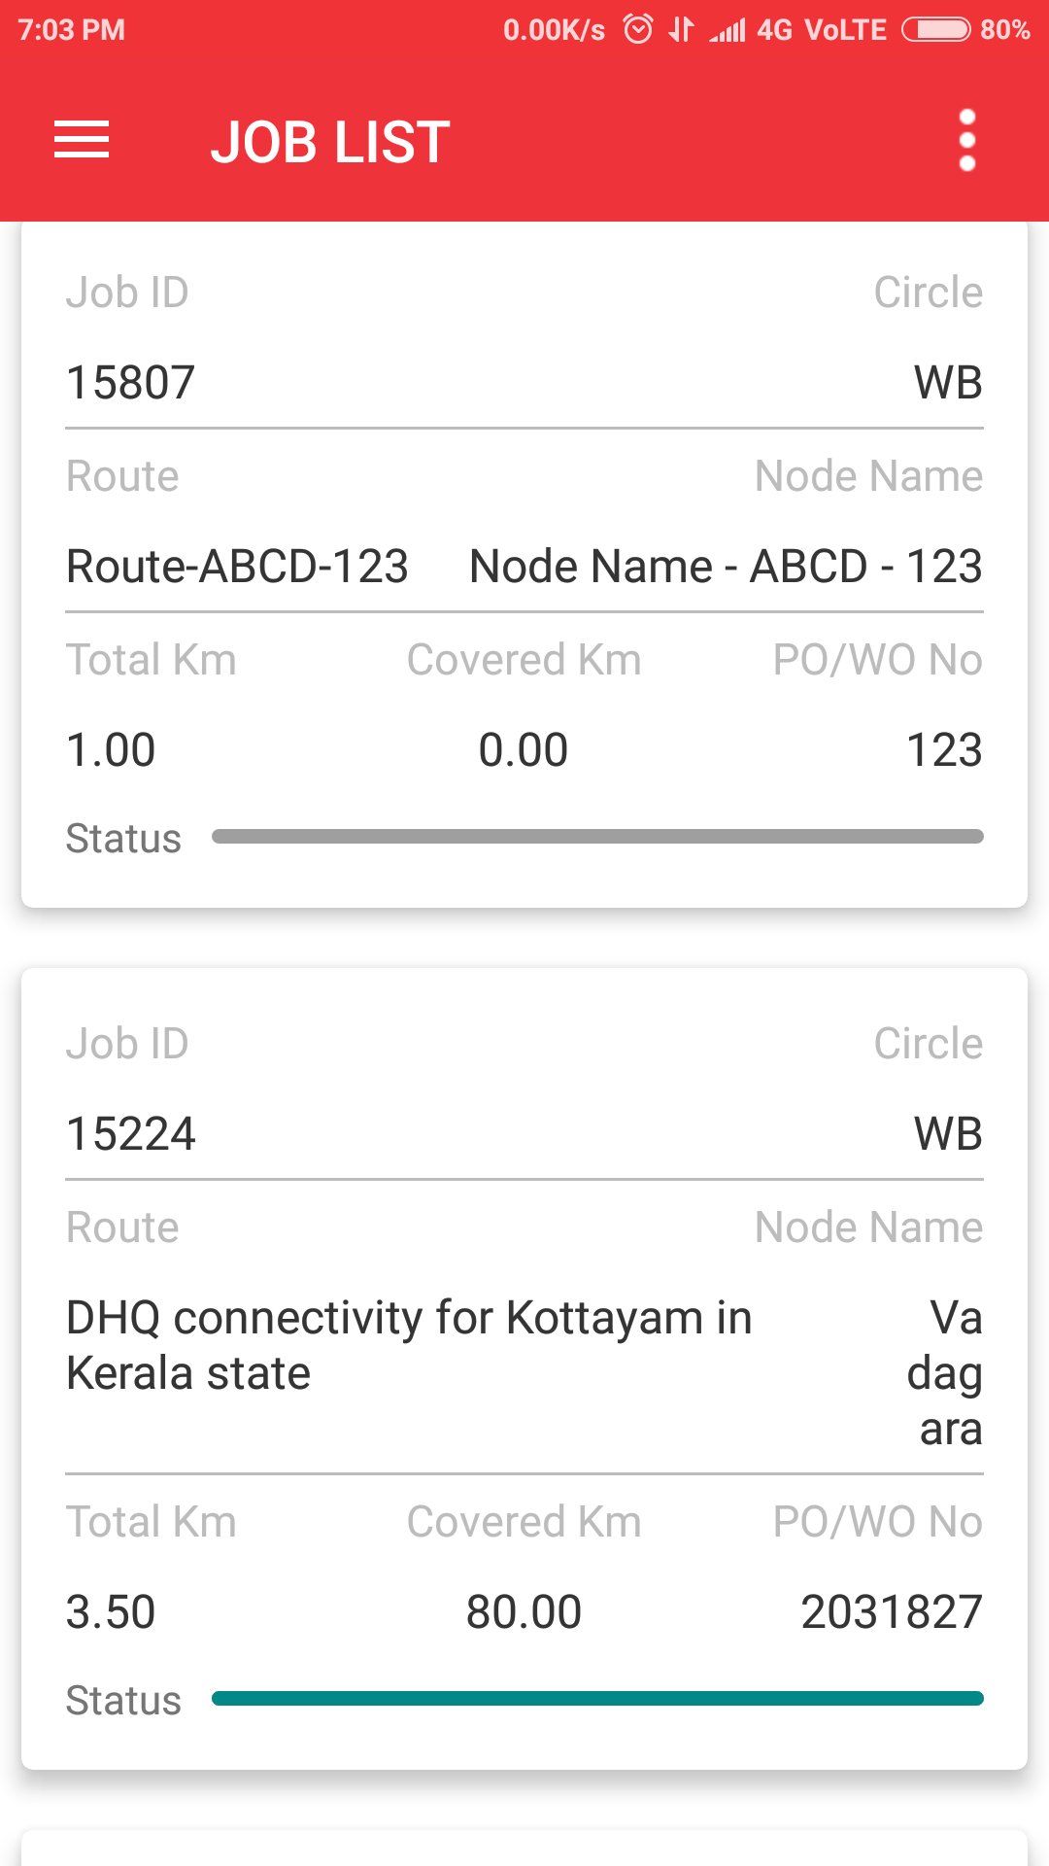Open the hamburger navigation menu

(82, 140)
